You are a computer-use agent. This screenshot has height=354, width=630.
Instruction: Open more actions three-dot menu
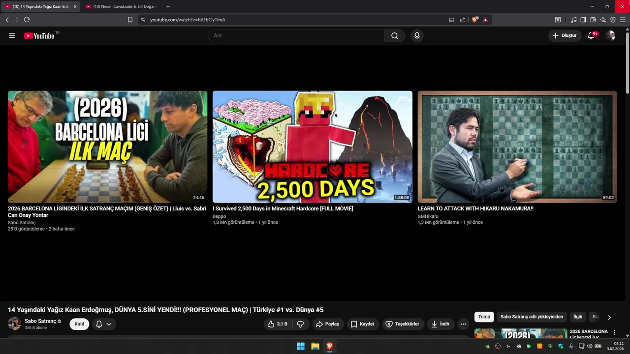463,324
